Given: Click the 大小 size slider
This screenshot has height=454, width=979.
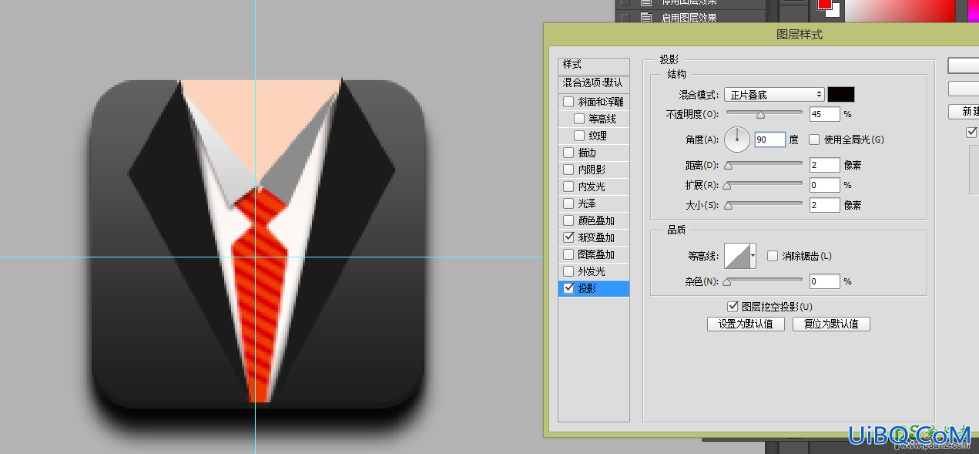Looking at the screenshot, I should pos(763,205).
